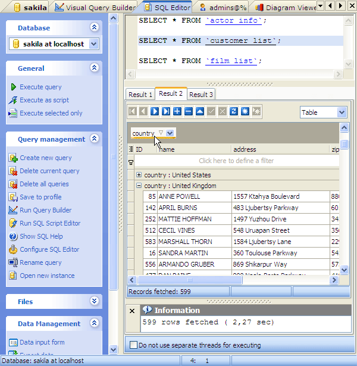The width and height of the screenshot is (357, 366).
Task: Open the Table view mode dropdown
Action: click(342, 112)
